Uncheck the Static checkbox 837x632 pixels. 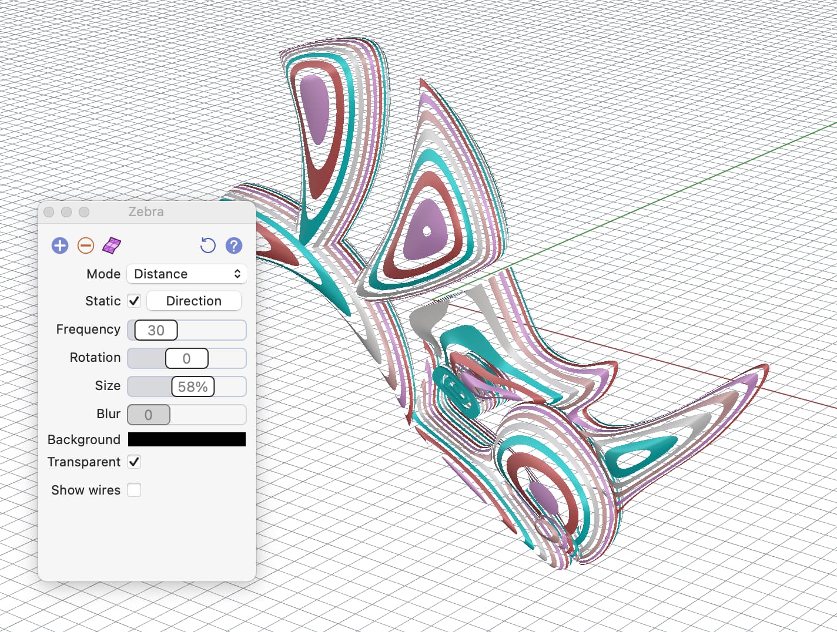coord(134,301)
